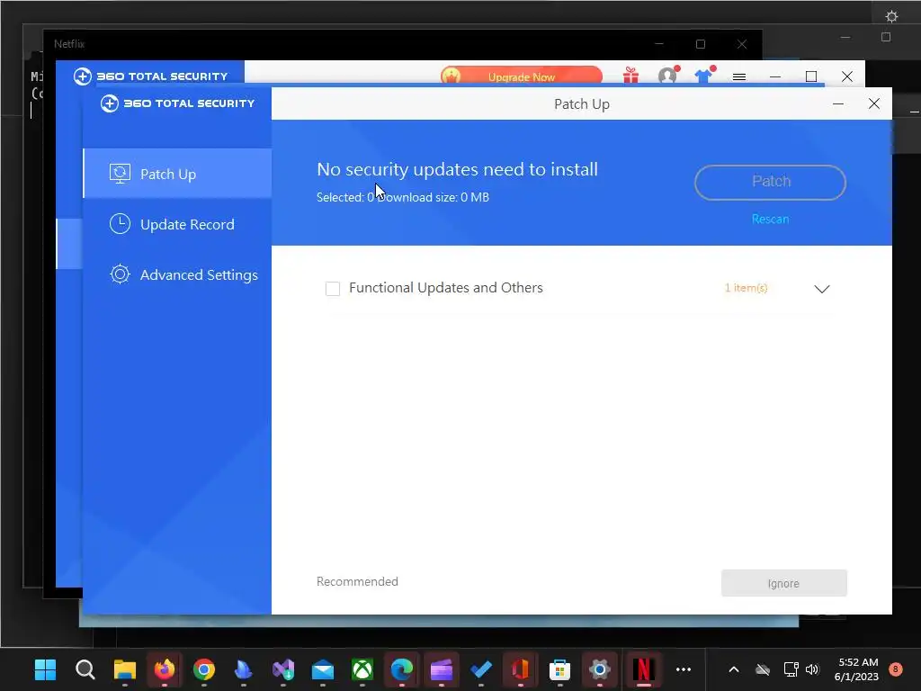The width and height of the screenshot is (921, 691).
Task: Click the network icon in system tray
Action: click(791, 669)
